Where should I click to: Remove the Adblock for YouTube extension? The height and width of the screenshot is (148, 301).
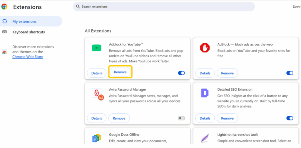coord(120,72)
